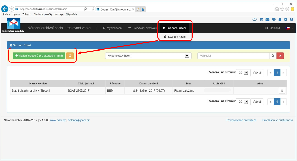Go to next page in bottom pagination

(283, 102)
